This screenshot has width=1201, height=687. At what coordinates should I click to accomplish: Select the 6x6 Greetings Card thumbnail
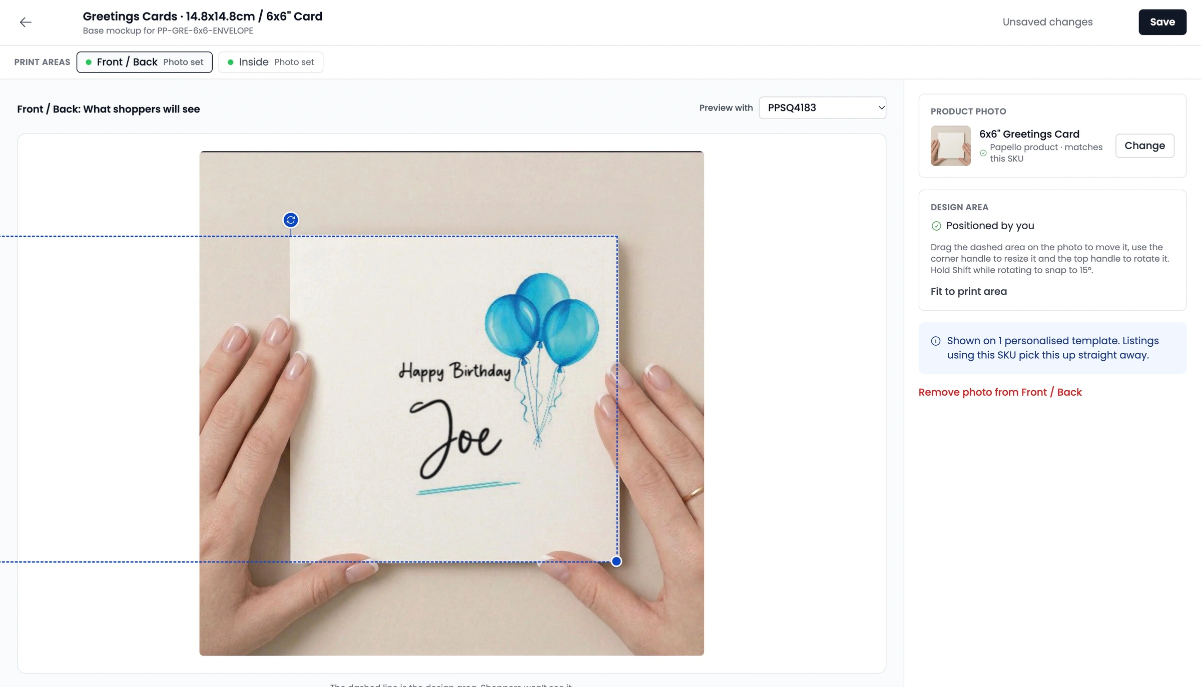point(950,146)
